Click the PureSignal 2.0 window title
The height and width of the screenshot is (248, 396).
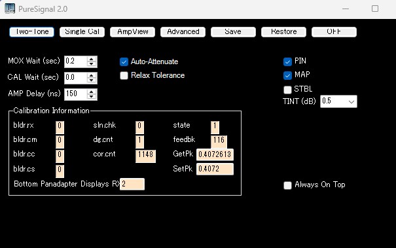pos(43,9)
